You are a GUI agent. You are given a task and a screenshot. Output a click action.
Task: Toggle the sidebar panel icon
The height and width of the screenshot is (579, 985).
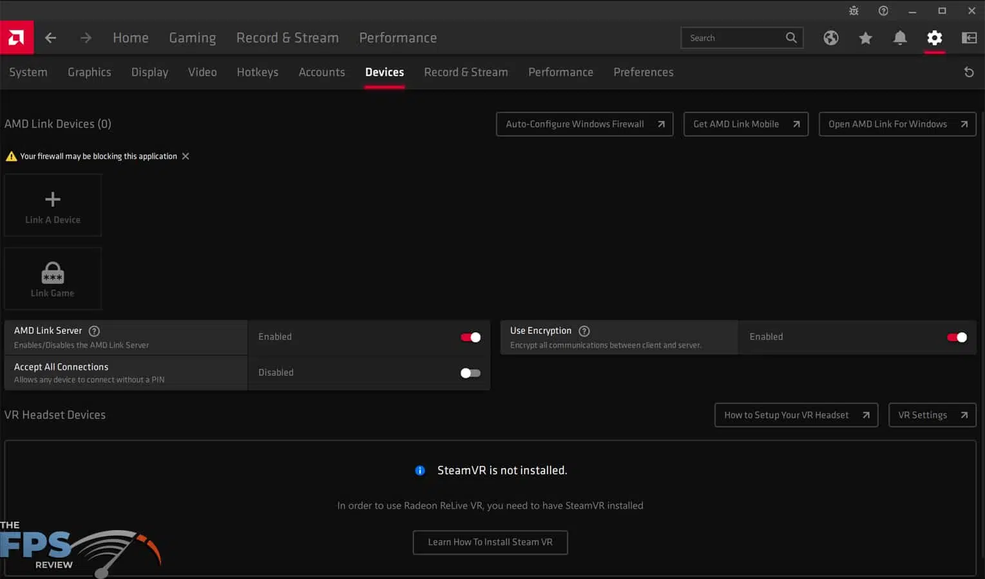(969, 38)
